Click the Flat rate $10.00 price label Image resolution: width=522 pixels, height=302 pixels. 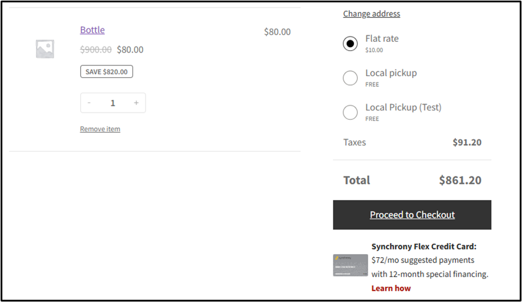tap(374, 50)
